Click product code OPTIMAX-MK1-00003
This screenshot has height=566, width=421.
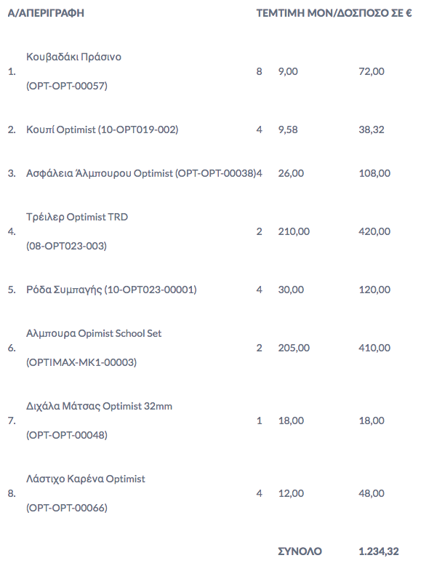pyautogui.click(x=81, y=362)
